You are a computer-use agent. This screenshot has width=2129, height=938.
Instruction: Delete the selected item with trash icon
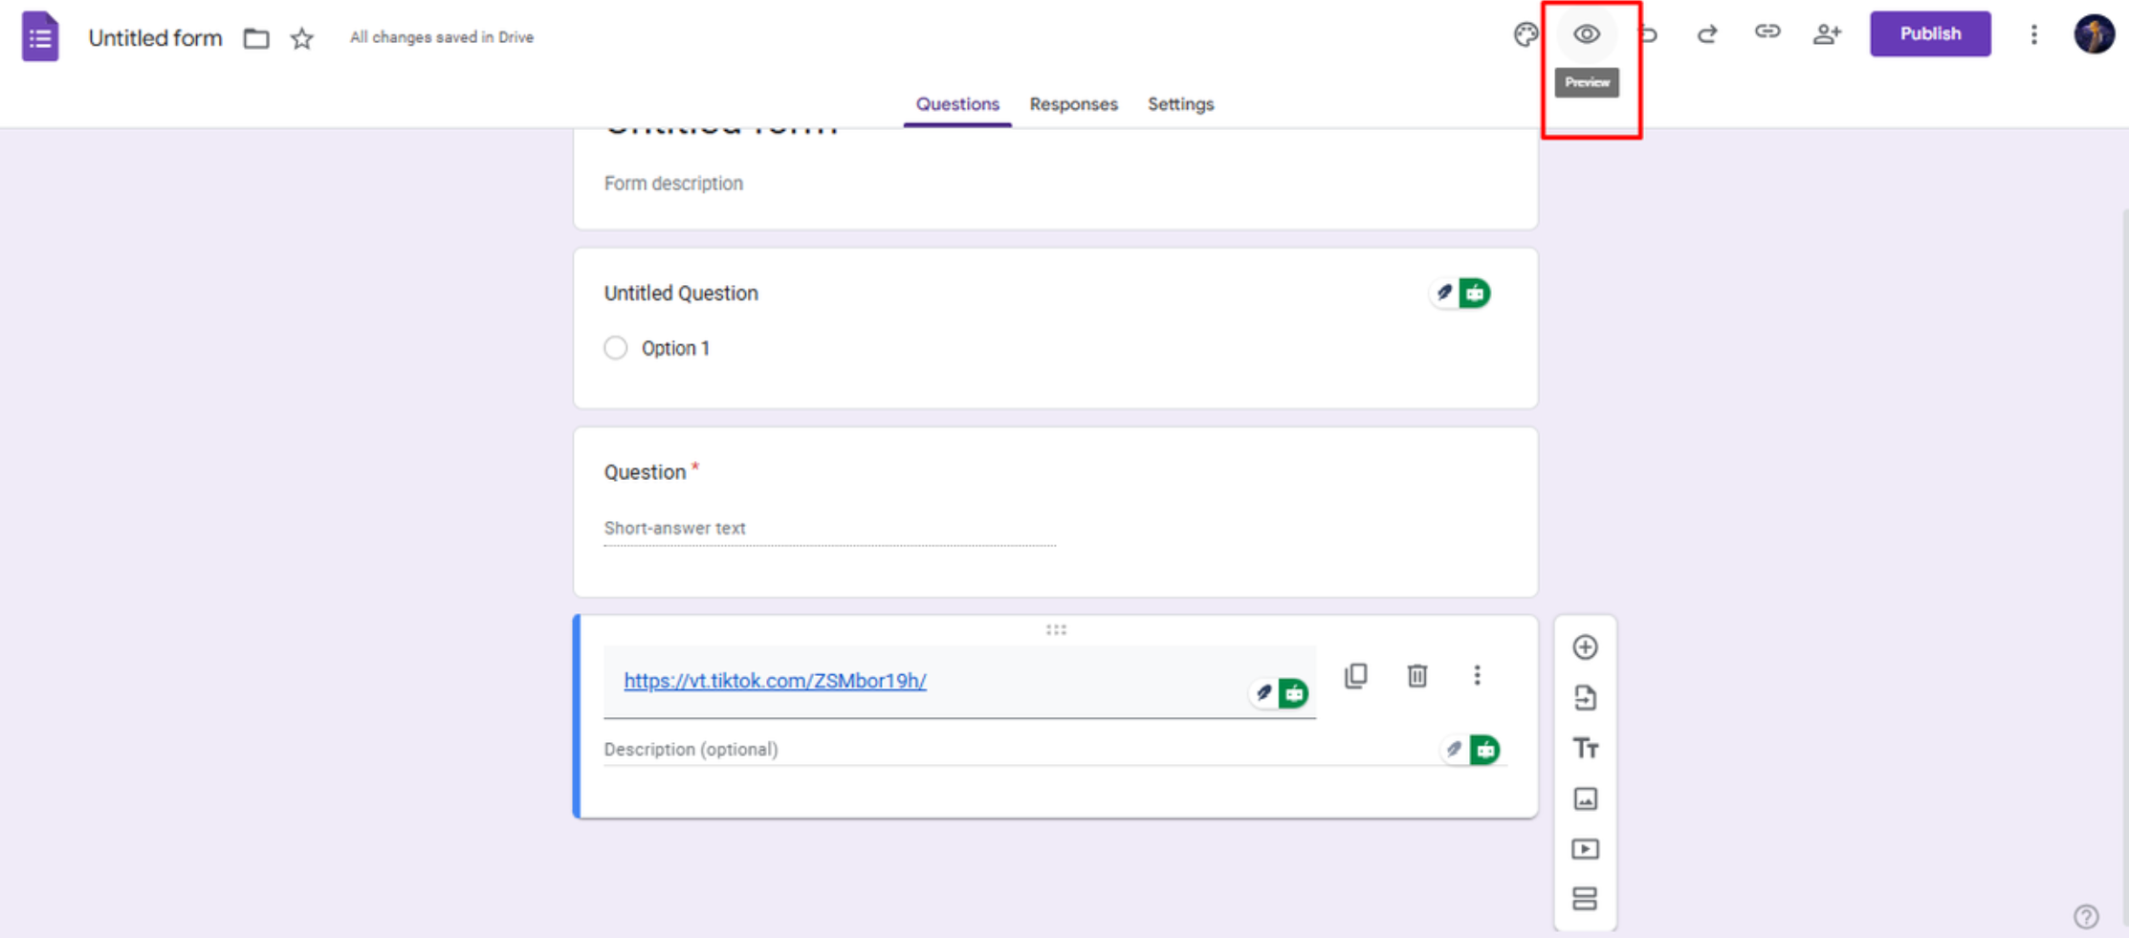click(x=1416, y=676)
